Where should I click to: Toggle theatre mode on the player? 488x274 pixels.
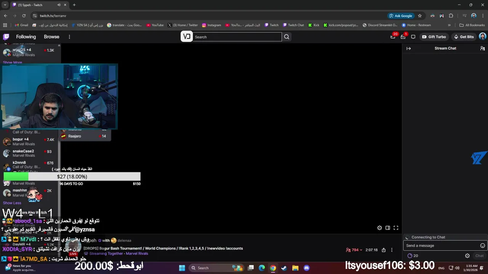coord(388,228)
